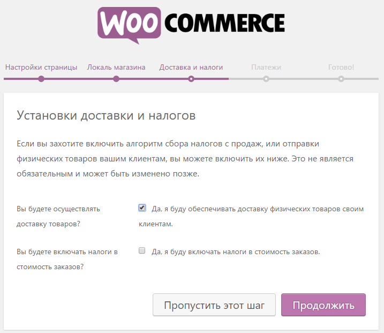
Task: Click label 'Да, я буду обеспечивать доставку'
Action: pyautogui.click(x=251, y=216)
